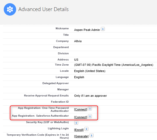Click the Federation ID field label

tap(60, 102)
